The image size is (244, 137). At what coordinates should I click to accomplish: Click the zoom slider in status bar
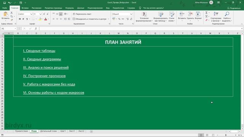click(x=226, y=135)
